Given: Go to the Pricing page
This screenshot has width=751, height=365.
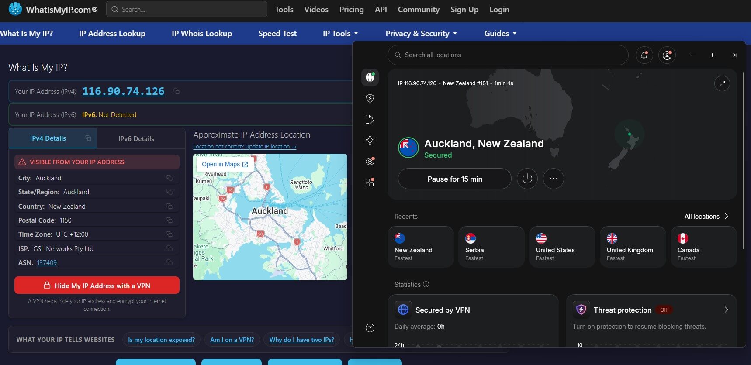Looking at the screenshot, I should (x=352, y=10).
